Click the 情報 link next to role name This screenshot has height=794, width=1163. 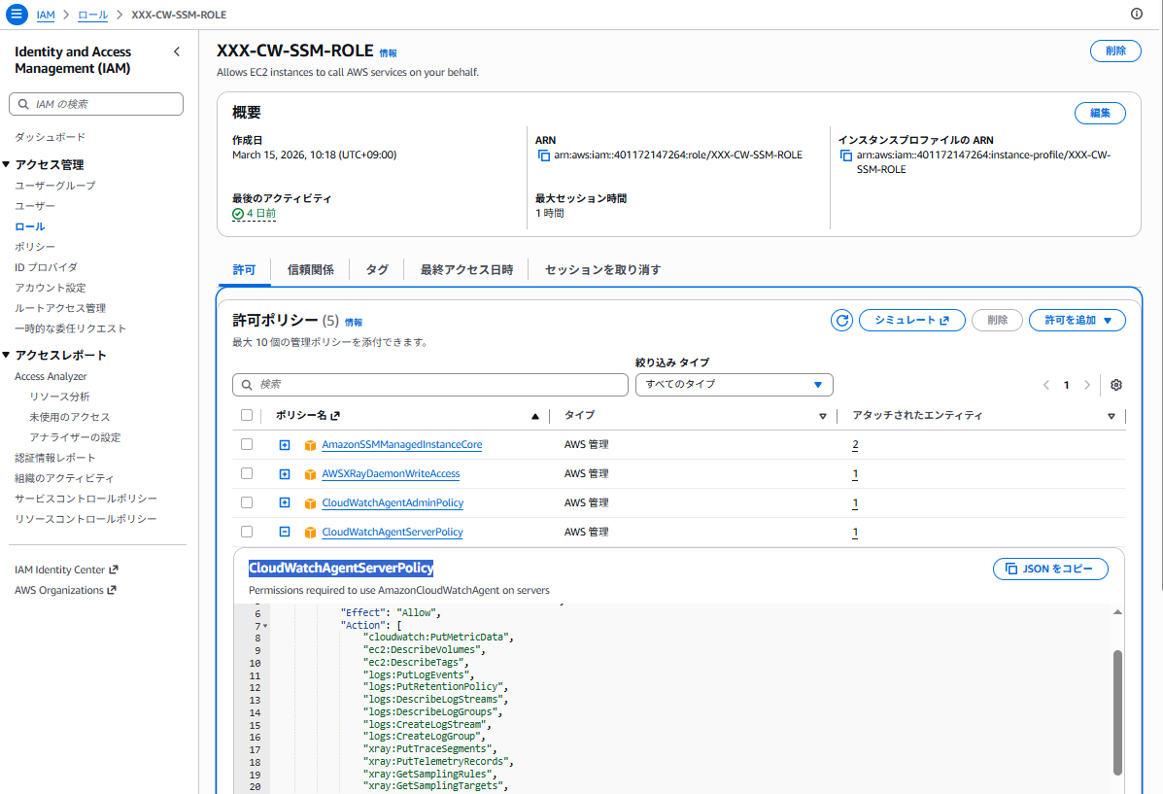tap(388, 53)
